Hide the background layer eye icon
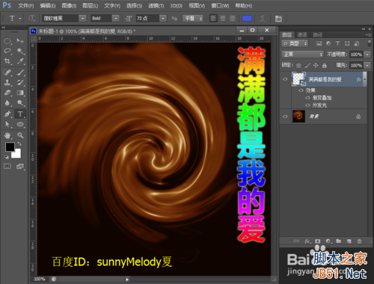 pos(285,117)
